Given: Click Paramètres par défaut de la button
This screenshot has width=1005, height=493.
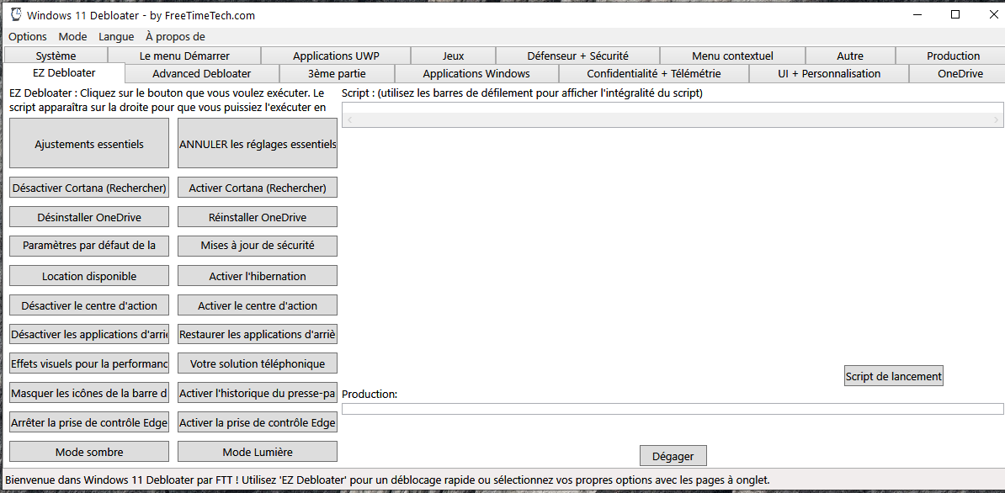Looking at the screenshot, I should coord(89,246).
